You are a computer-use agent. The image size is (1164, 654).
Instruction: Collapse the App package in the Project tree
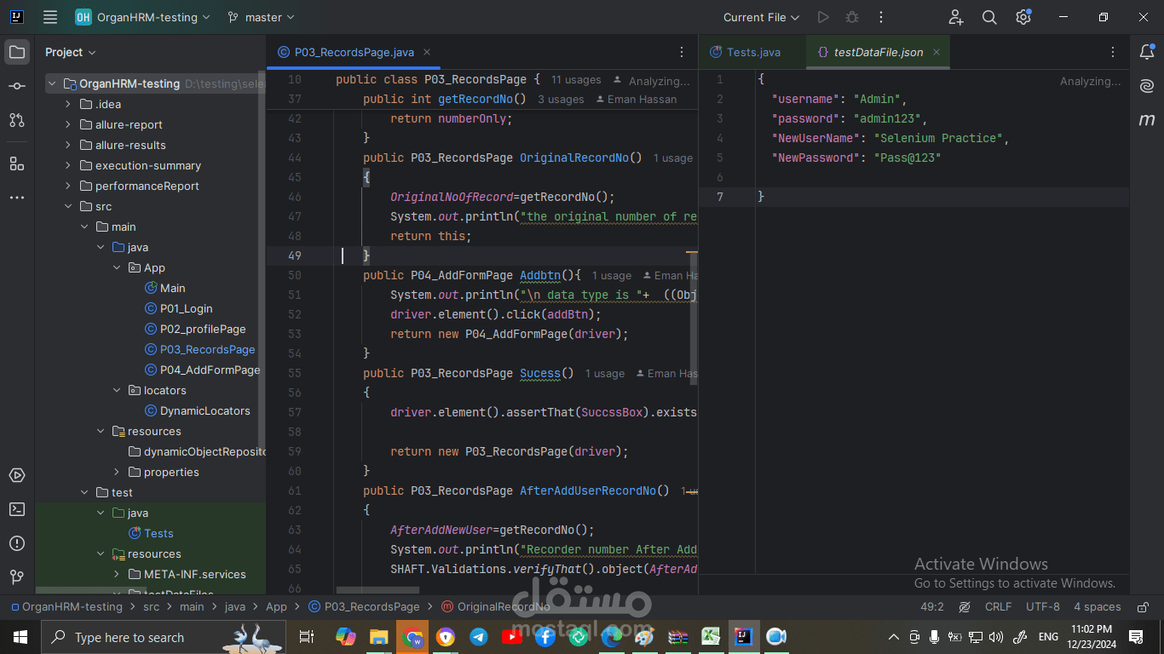tap(117, 267)
